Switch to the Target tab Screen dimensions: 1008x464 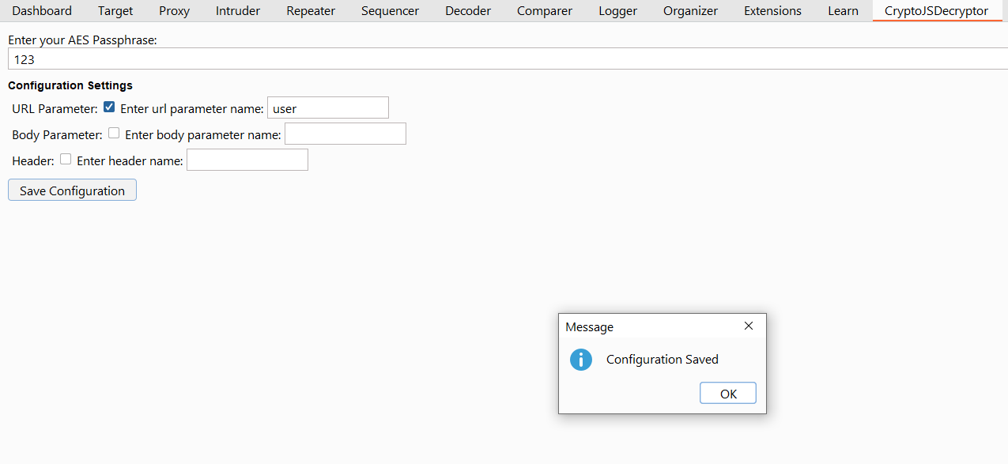115,11
